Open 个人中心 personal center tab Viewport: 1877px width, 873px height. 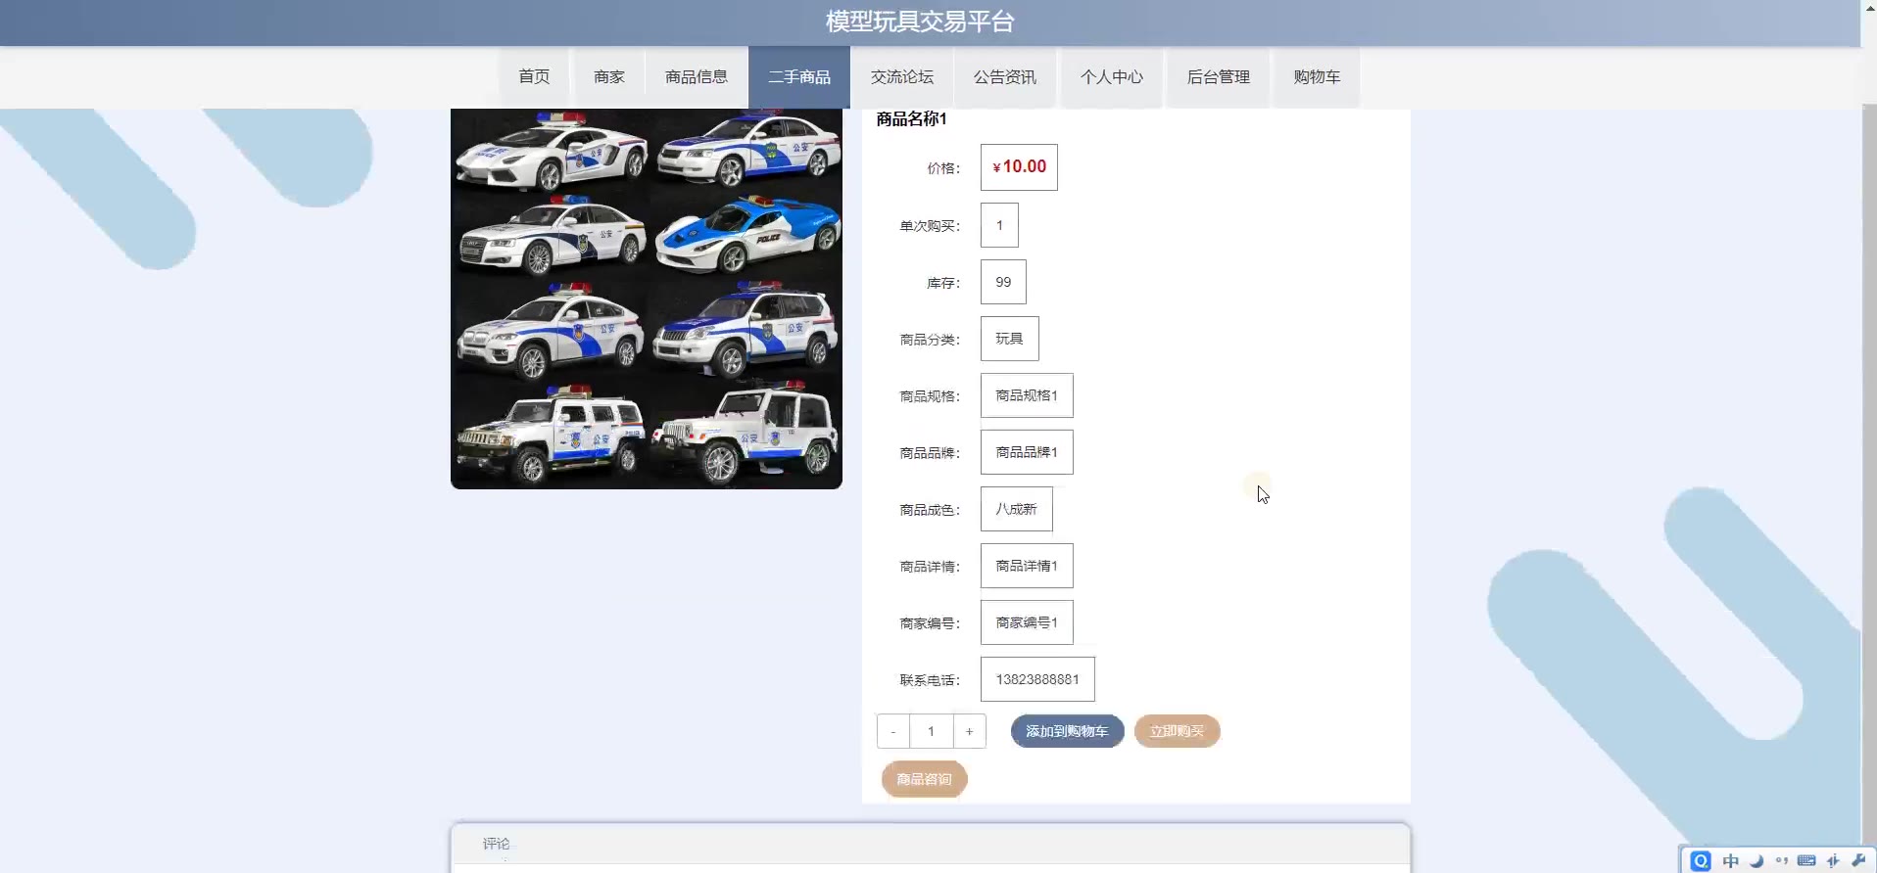click(x=1112, y=76)
